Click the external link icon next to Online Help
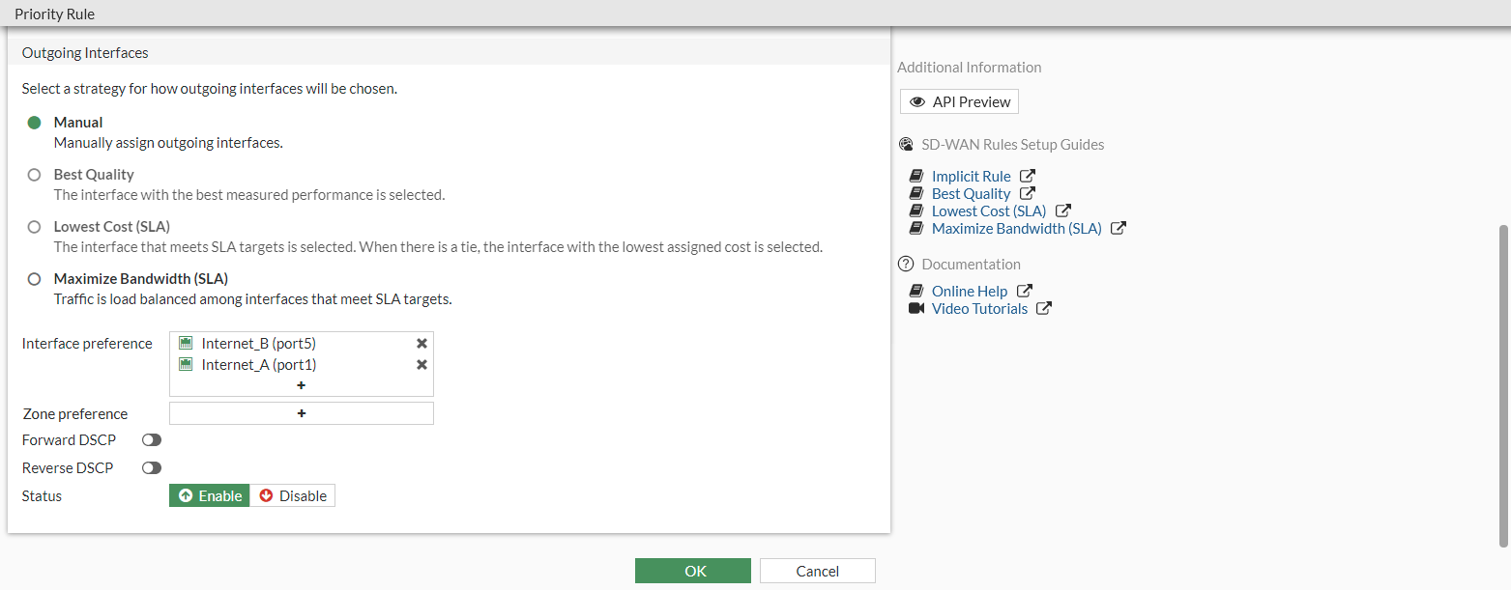This screenshot has height=590, width=1511. point(1025,292)
